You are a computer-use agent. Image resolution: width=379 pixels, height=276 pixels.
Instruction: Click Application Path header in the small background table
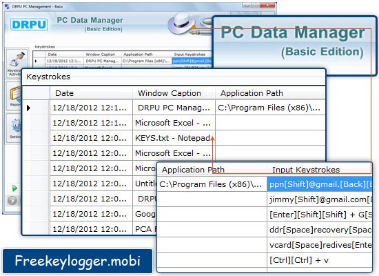click(x=147, y=55)
